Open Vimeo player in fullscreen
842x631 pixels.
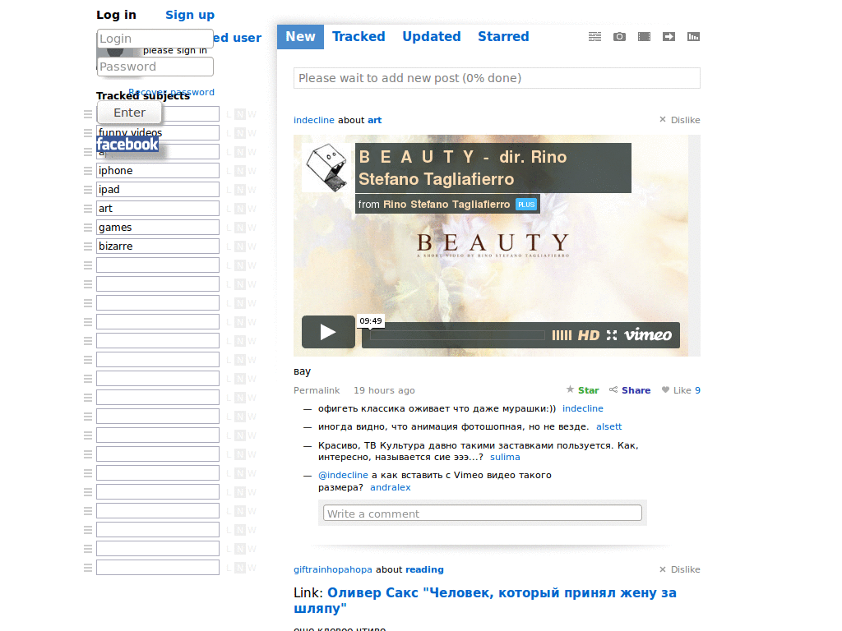point(612,335)
